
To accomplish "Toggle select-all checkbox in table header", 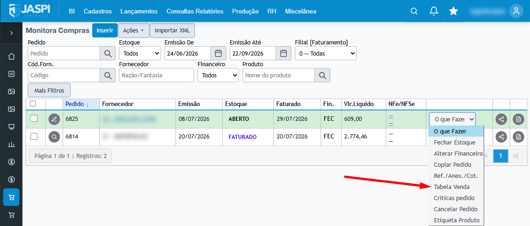I will point(33,104).
